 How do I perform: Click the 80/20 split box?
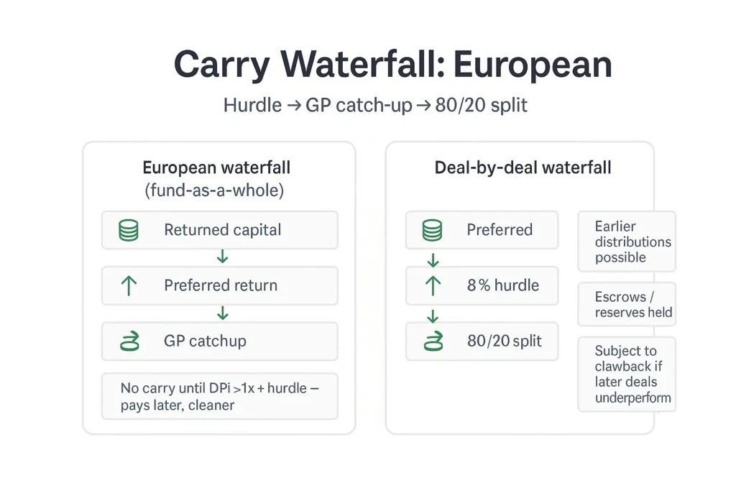pyautogui.click(x=482, y=341)
